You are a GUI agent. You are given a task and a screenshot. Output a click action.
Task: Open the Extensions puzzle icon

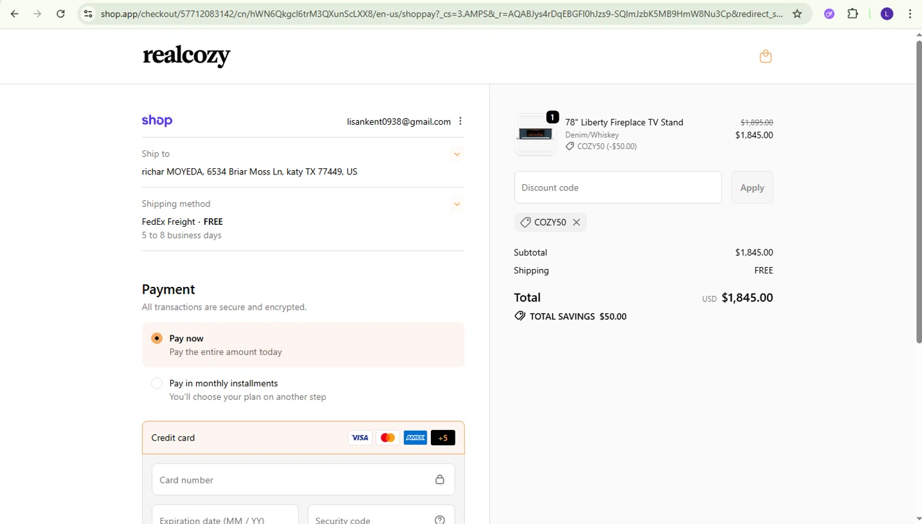[853, 14]
